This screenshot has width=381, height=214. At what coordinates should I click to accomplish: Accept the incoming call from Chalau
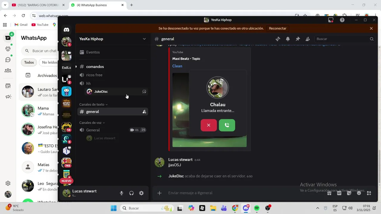227,125
